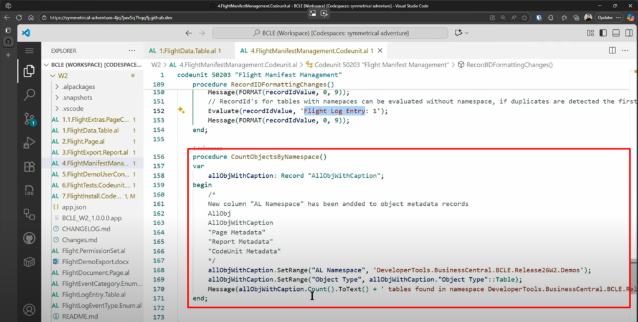Open Source Control view with badge
Screen dimensions: 638x322
[29, 119]
